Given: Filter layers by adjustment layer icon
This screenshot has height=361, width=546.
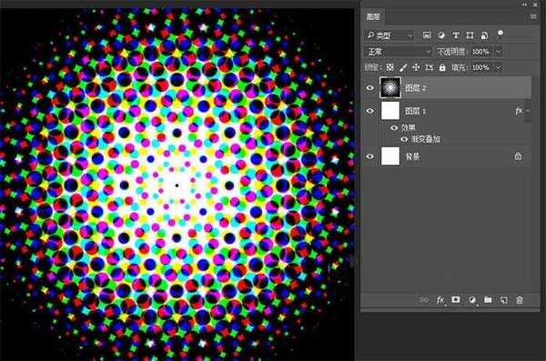Looking at the screenshot, I should click(441, 35).
